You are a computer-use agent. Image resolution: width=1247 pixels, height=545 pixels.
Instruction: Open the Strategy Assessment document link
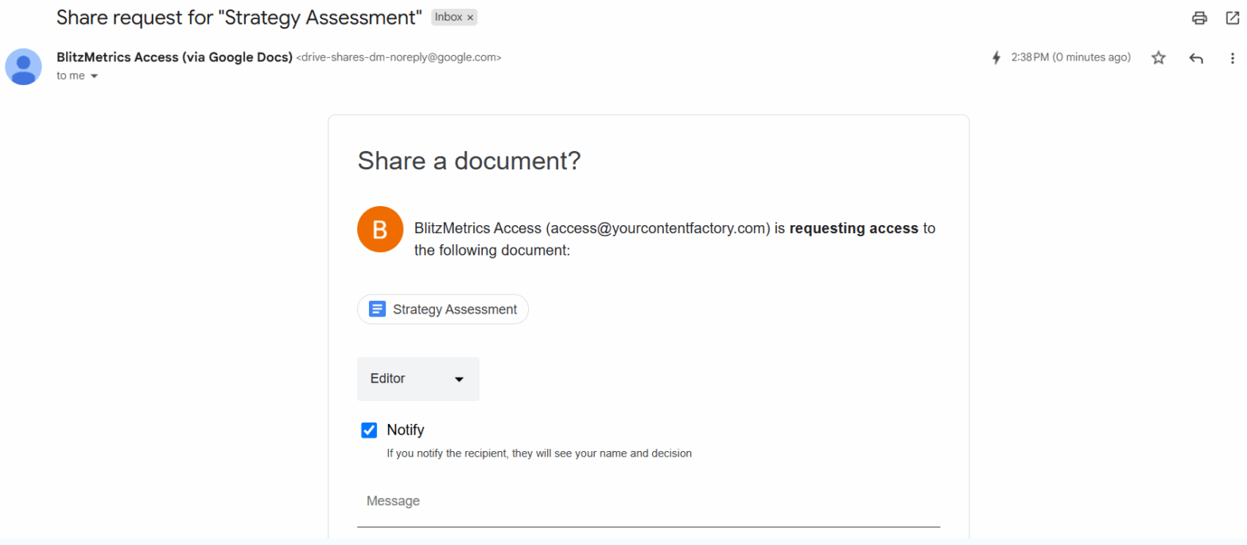pyautogui.click(x=454, y=309)
